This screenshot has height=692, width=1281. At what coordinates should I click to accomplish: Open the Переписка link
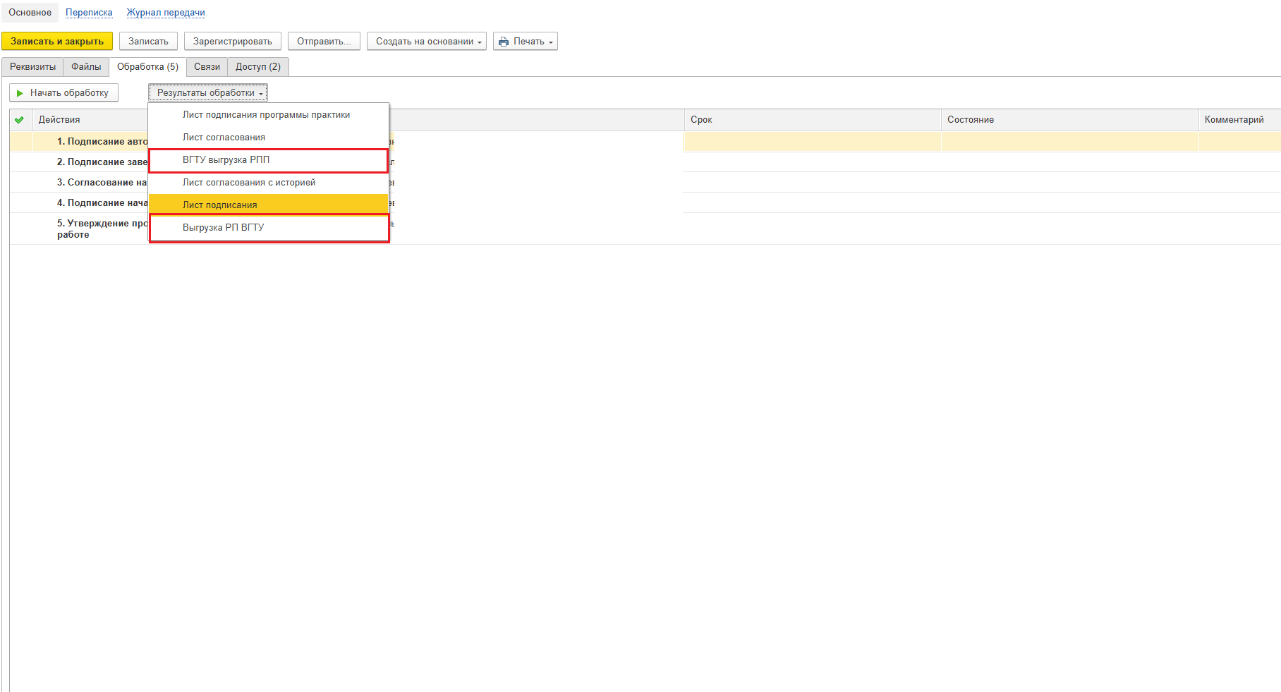pyautogui.click(x=89, y=13)
